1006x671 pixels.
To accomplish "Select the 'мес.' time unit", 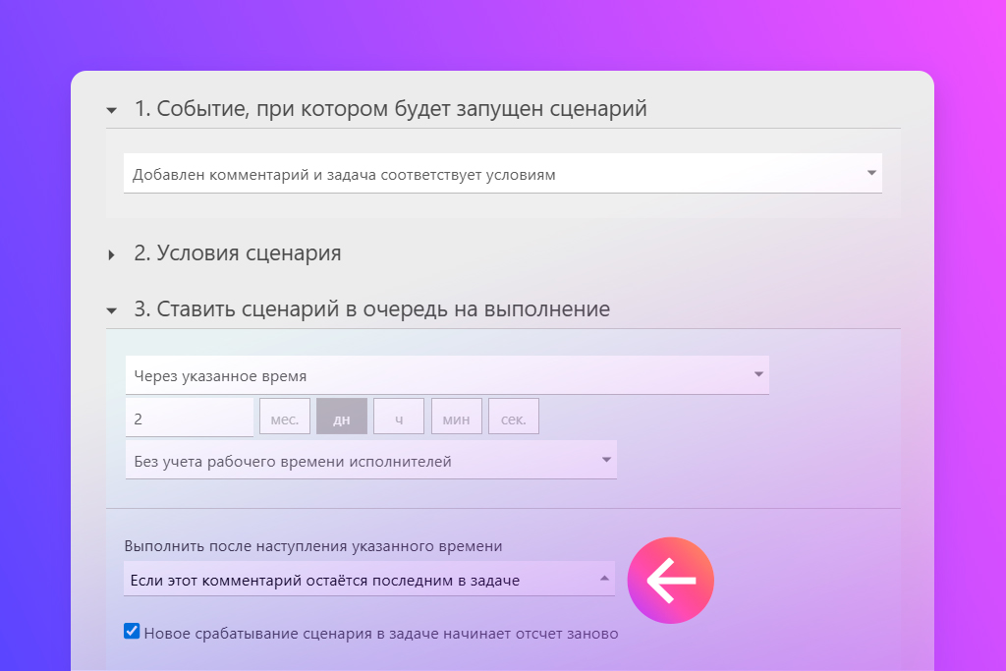I will (x=285, y=417).
